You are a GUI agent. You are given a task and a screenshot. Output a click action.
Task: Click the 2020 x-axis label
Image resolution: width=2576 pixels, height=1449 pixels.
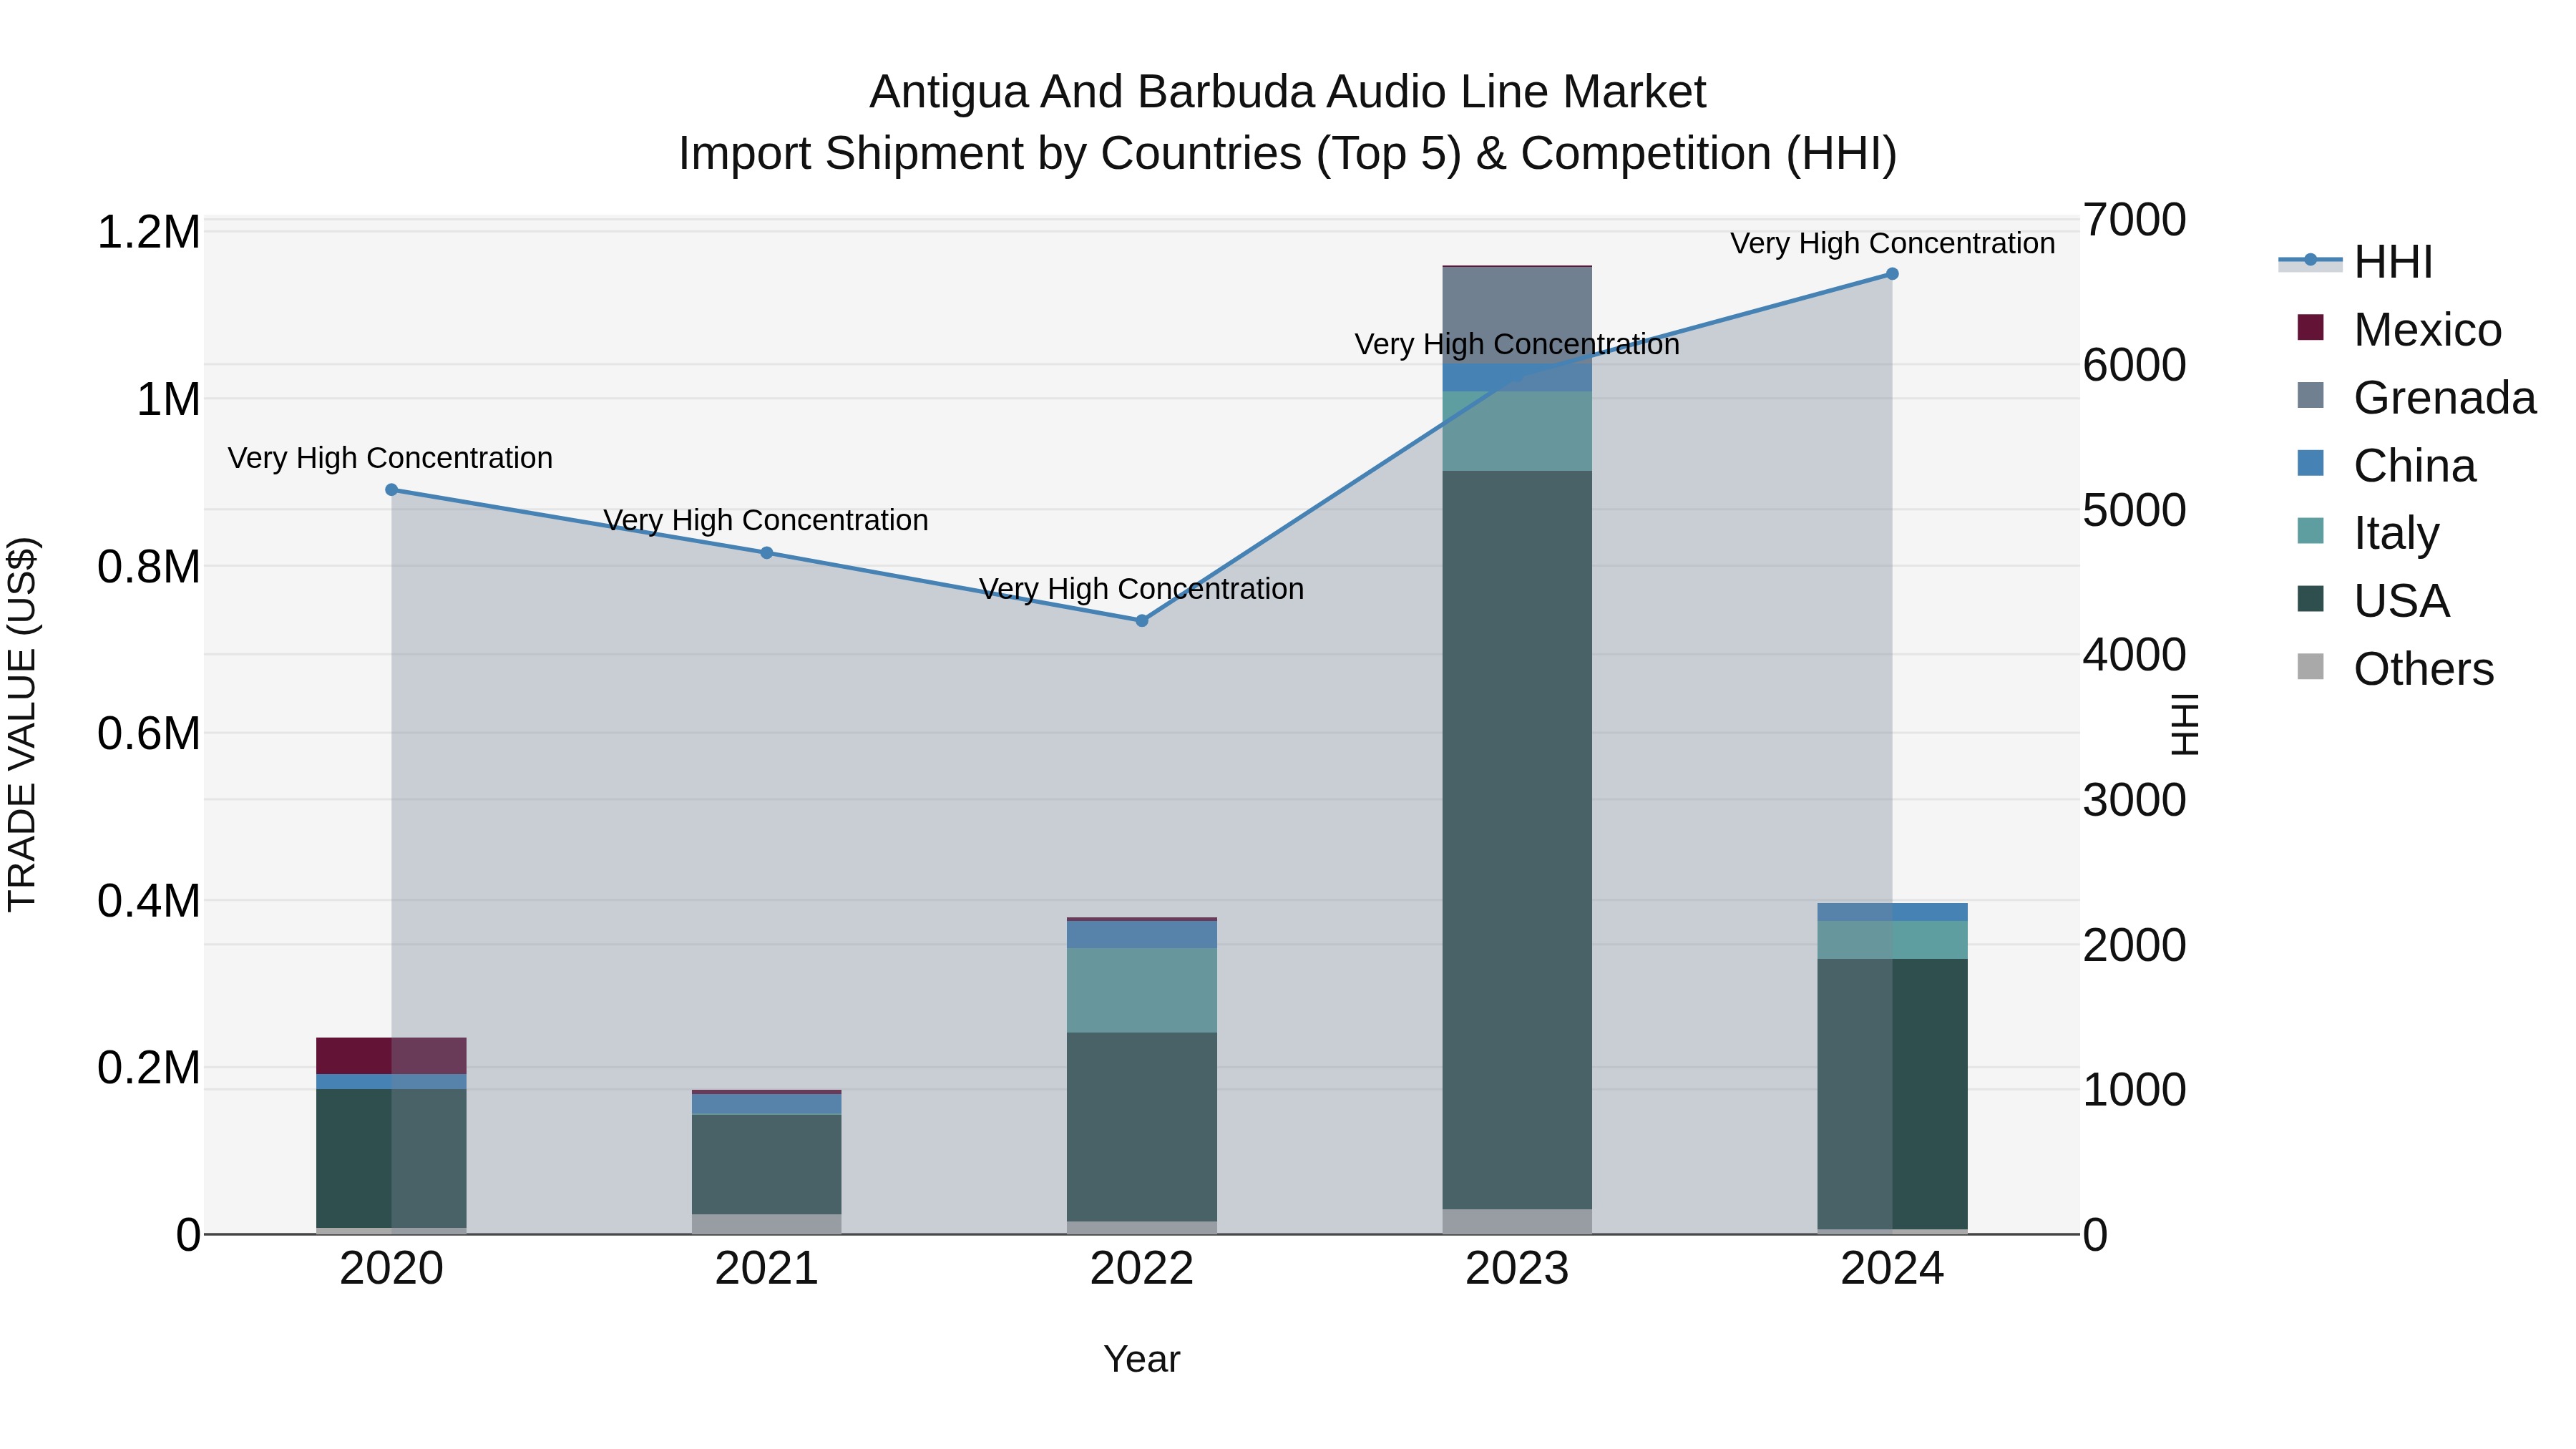click(391, 1269)
